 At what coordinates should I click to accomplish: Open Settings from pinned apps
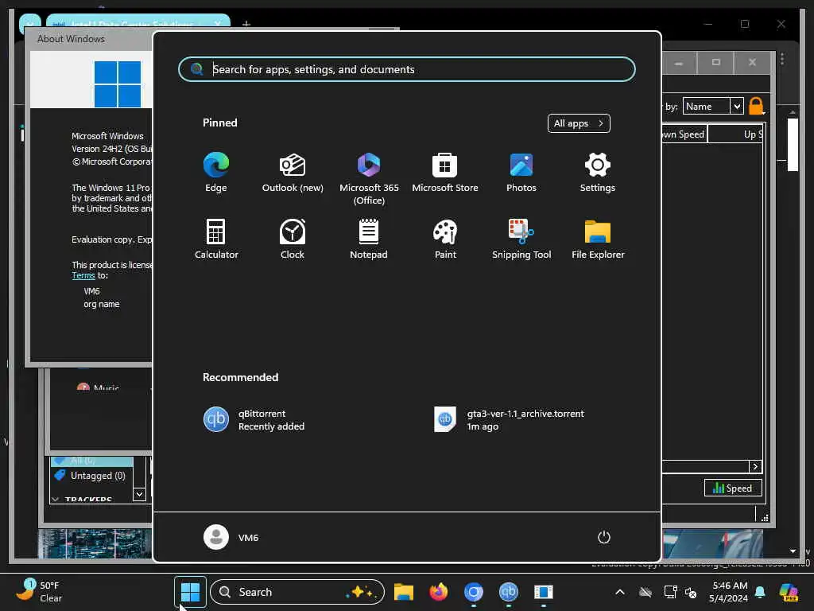(598, 173)
